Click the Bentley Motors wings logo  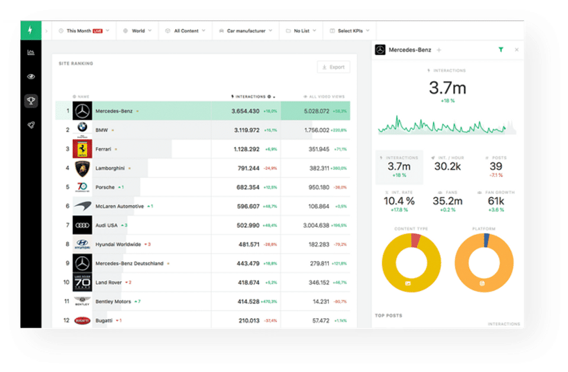pos(82,302)
